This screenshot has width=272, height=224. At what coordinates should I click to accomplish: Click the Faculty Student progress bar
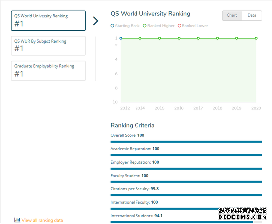click(x=186, y=182)
